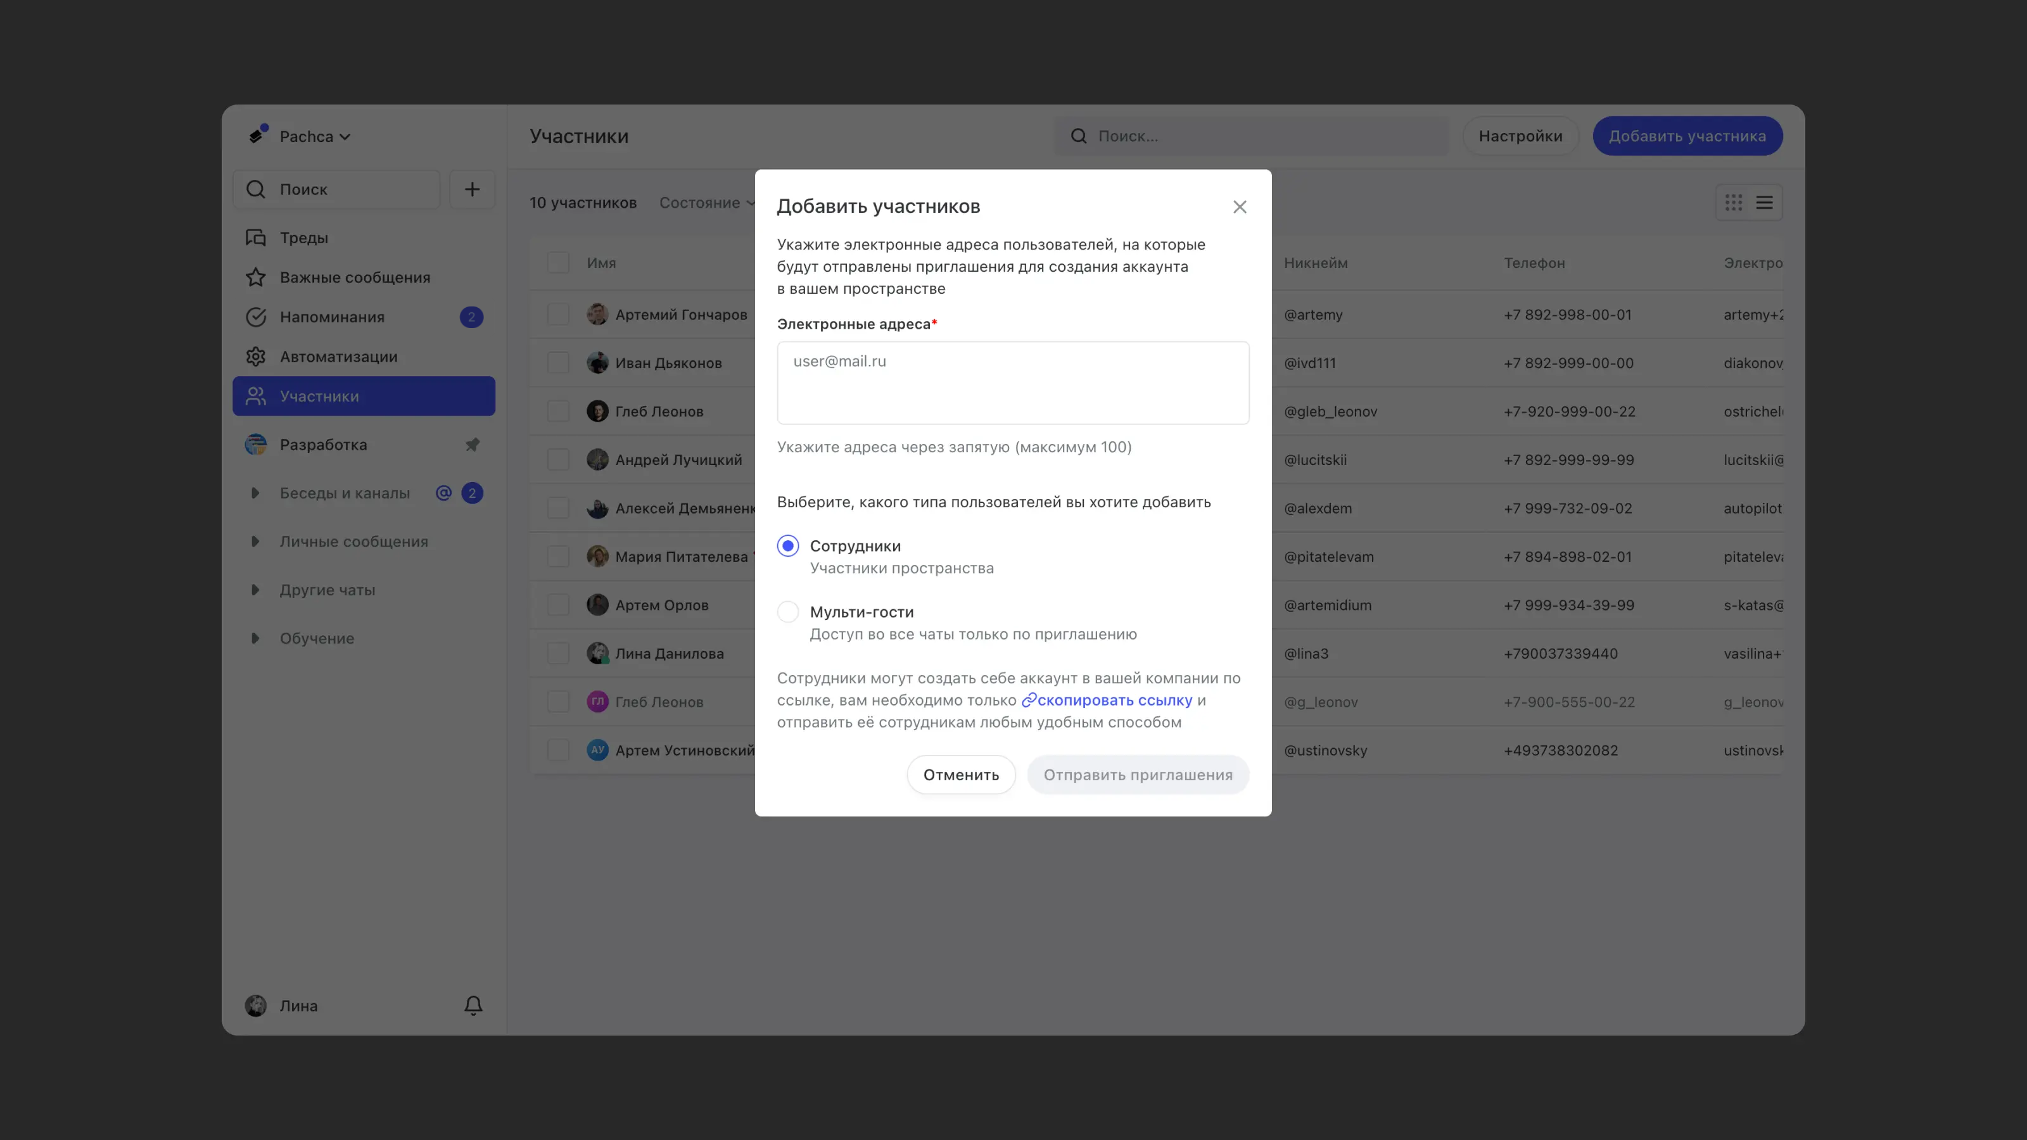Click the pin icon next to Разработка

click(472, 445)
